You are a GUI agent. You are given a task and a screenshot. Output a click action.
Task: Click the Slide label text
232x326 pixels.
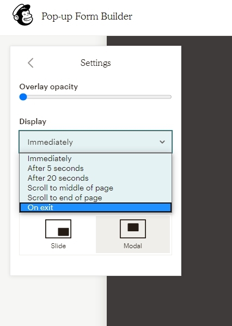[x=58, y=246]
